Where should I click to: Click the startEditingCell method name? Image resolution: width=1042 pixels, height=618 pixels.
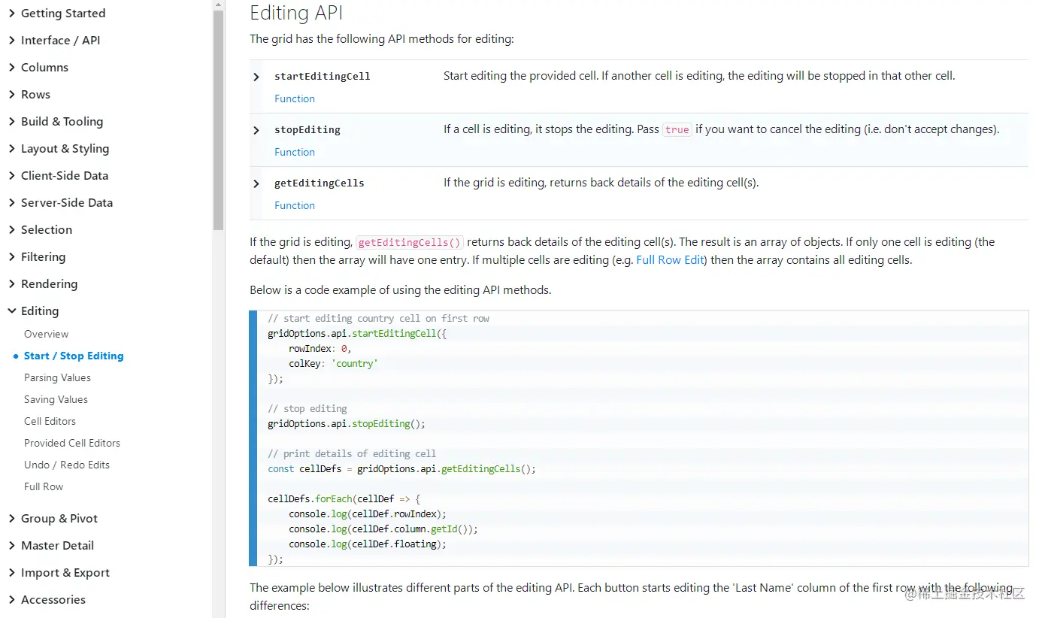click(x=323, y=77)
